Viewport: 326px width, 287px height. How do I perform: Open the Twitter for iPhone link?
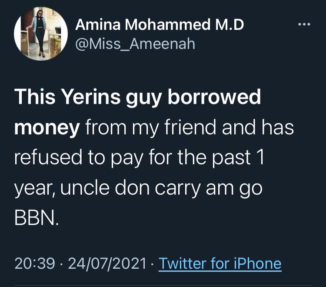220,263
